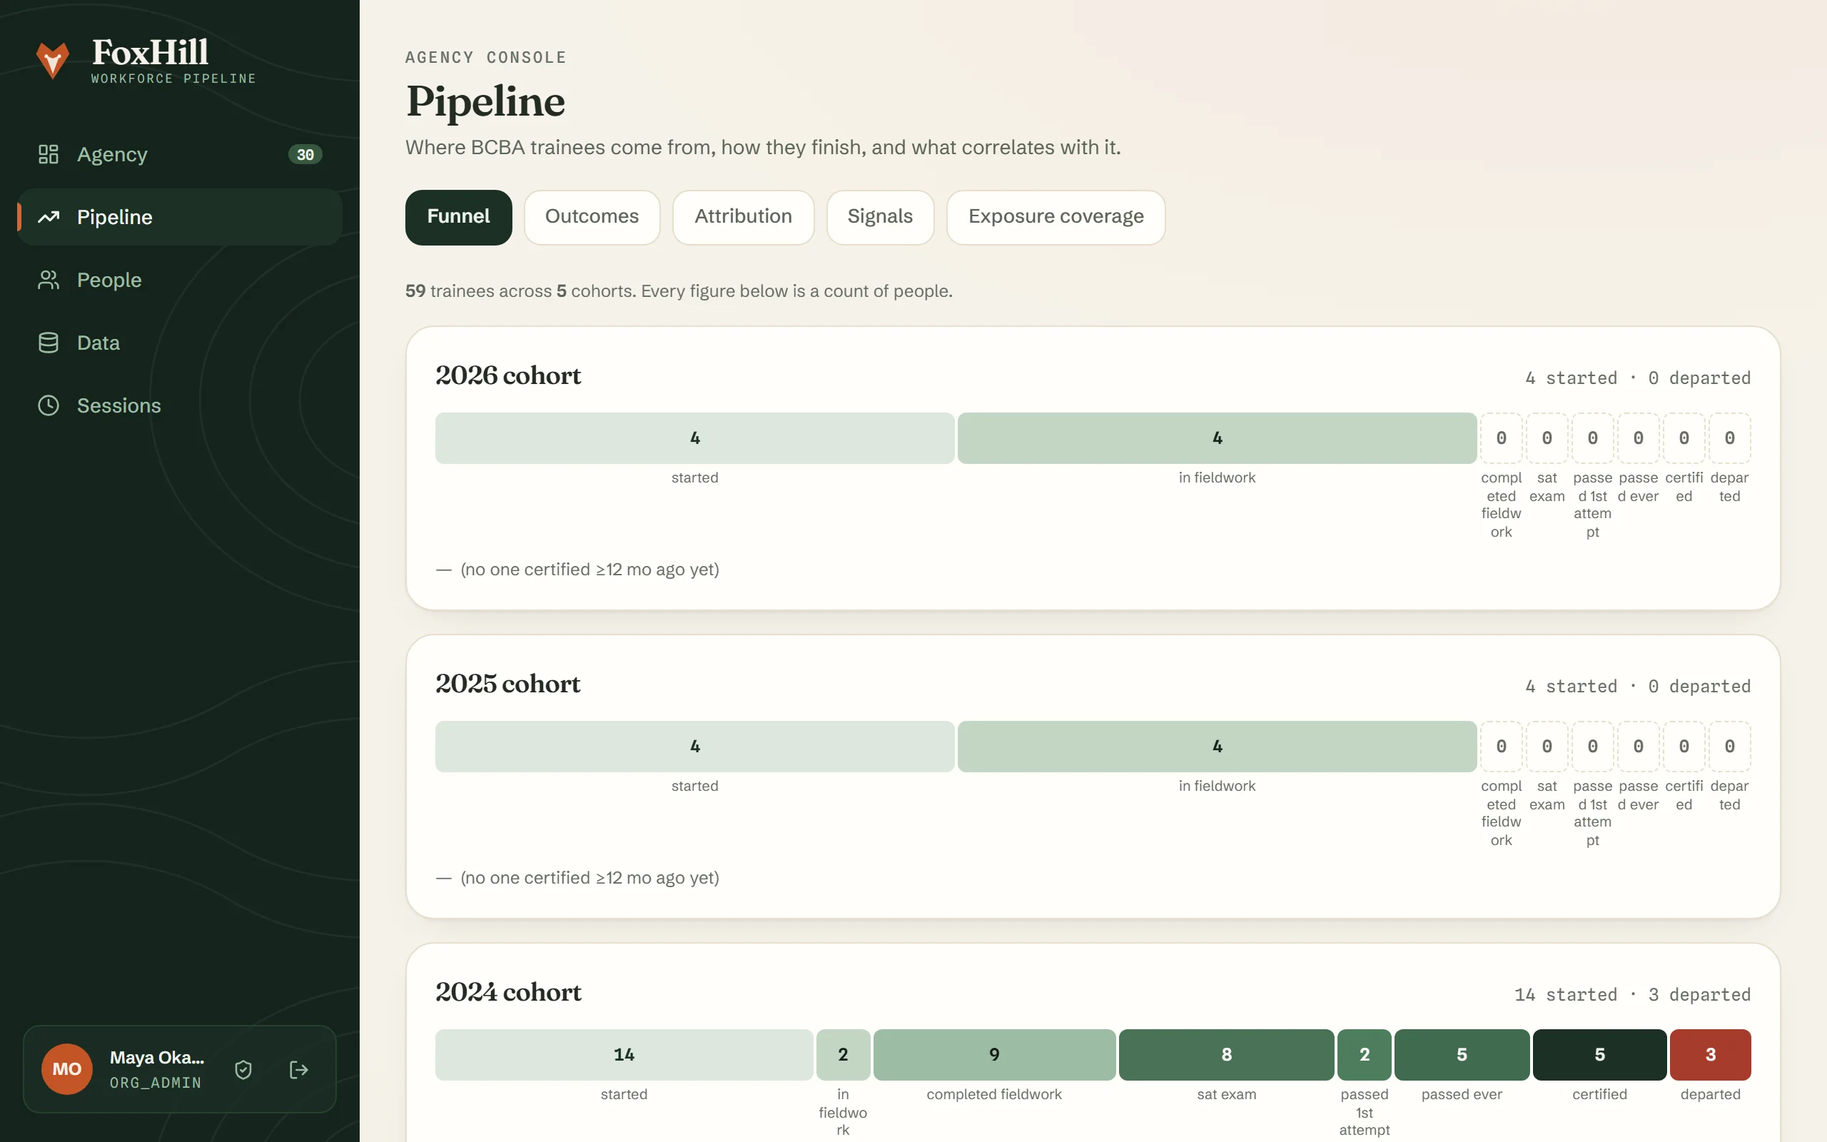Image resolution: width=1827 pixels, height=1142 pixels.
Task: Click the ORG_ADMIN role label
Action: pos(156,1082)
